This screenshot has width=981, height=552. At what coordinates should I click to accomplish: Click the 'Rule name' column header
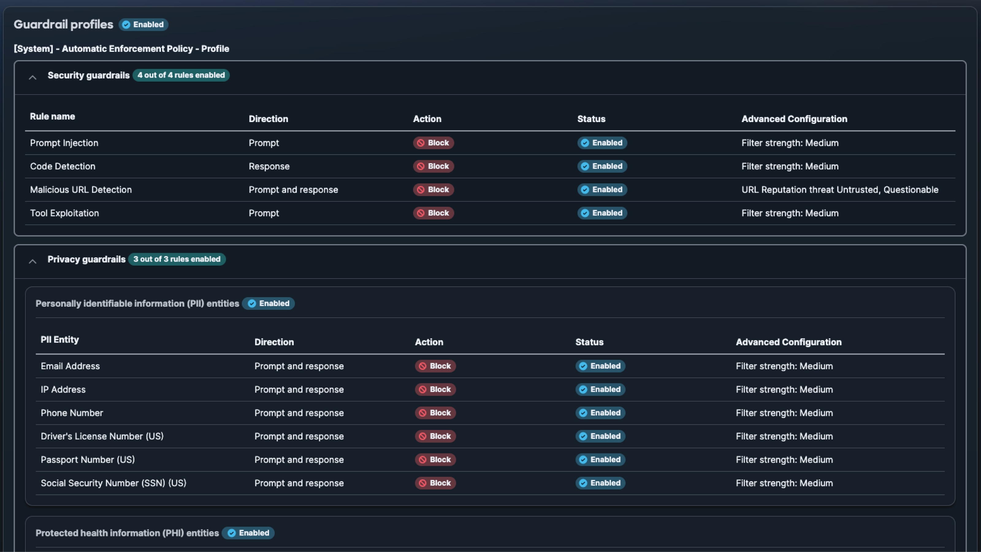pos(52,117)
